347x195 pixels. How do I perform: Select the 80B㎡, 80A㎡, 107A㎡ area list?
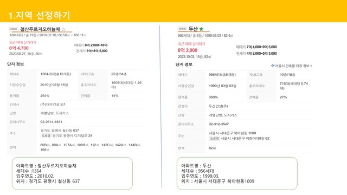91,147
